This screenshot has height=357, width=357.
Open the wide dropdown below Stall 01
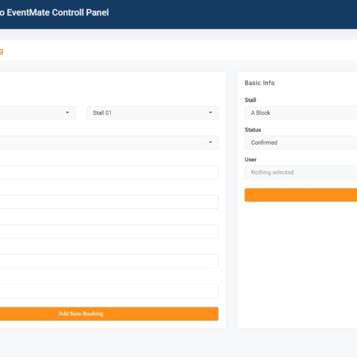tap(107, 142)
